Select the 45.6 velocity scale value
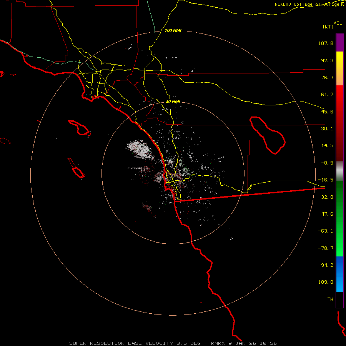346x346 pixels. click(327, 111)
